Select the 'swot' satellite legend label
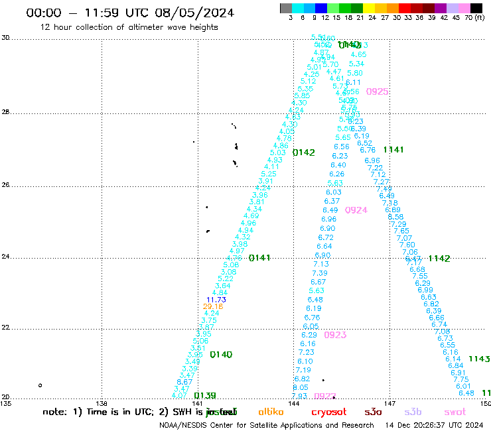The image size is (491, 431). coord(455,412)
